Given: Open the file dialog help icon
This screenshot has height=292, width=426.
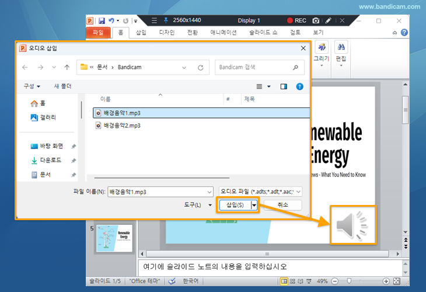Looking at the screenshot, I should click(299, 86).
